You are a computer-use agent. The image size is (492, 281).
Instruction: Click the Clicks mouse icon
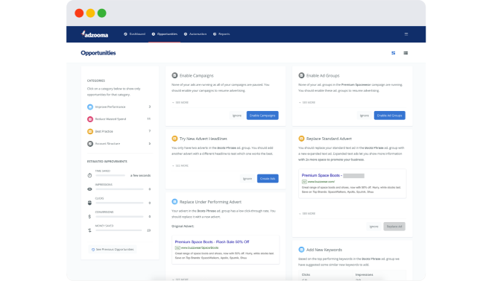point(89,203)
